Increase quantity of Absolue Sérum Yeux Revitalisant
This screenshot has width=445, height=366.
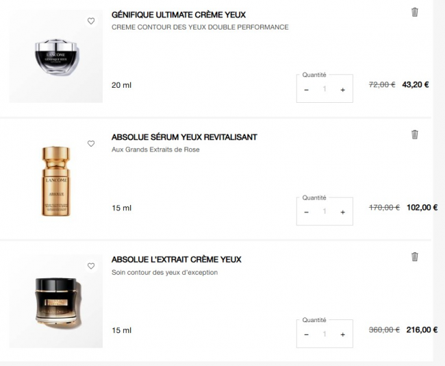point(342,212)
